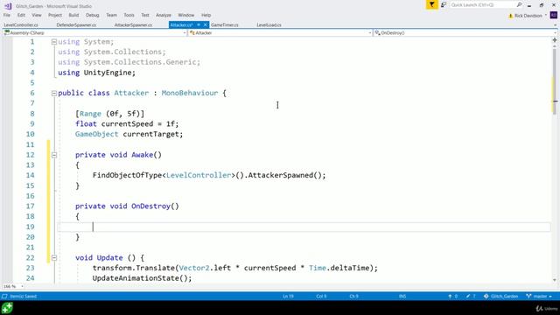Collapse the Attacker class region on line 6

54,94
